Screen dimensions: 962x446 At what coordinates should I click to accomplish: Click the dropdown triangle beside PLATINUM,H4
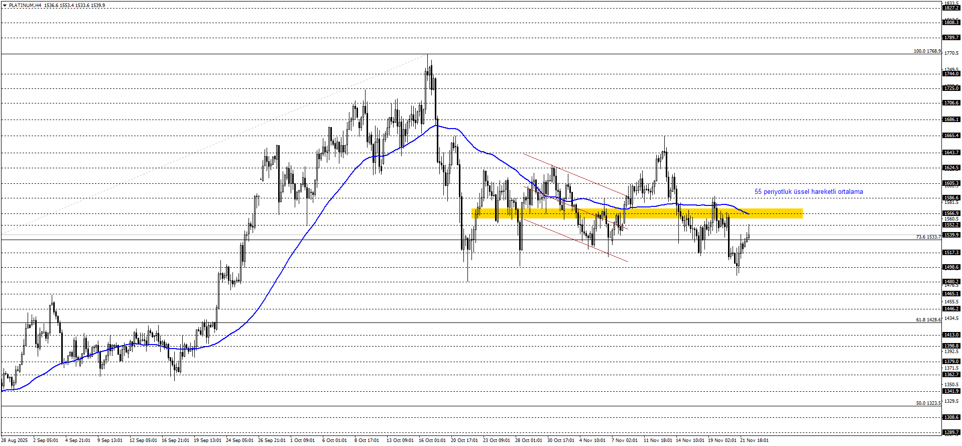pyautogui.click(x=5, y=6)
